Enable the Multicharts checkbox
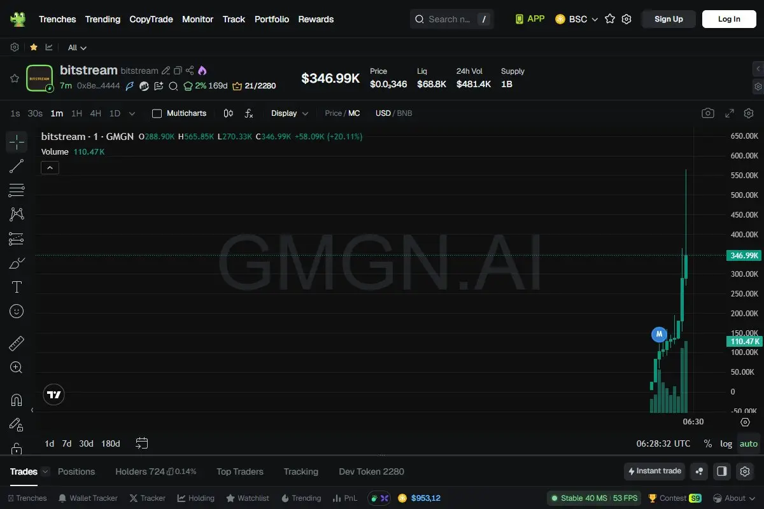This screenshot has width=764, height=509. 157,113
